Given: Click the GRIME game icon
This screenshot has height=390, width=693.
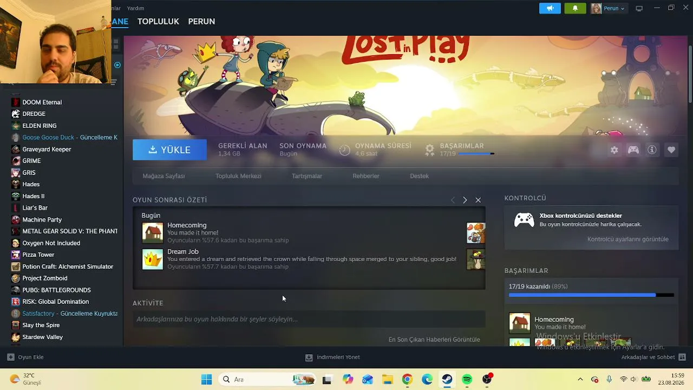Looking at the screenshot, I should pos(16,161).
